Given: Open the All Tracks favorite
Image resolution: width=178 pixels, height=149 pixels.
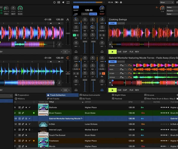Looking at the screenshot, I should coord(53,99).
